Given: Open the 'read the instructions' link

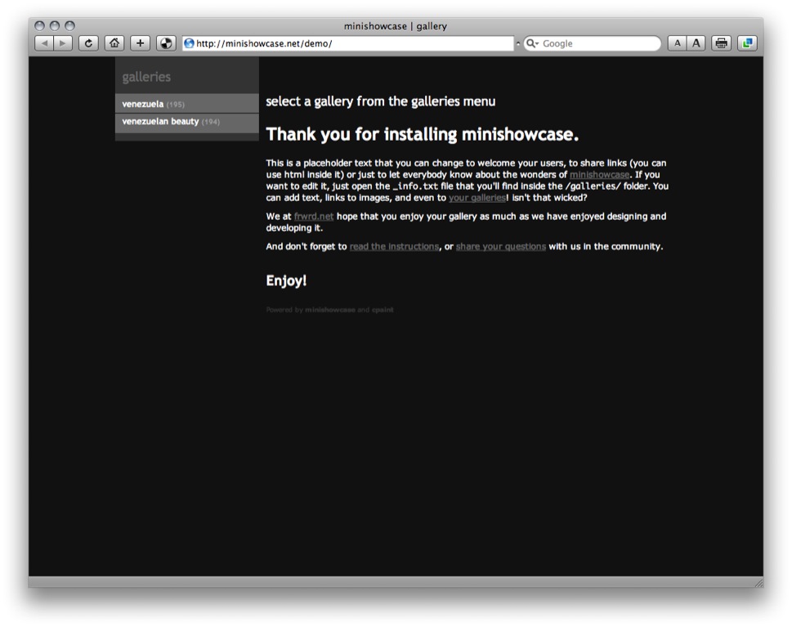Looking at the screenshot, I should point(394,247).
